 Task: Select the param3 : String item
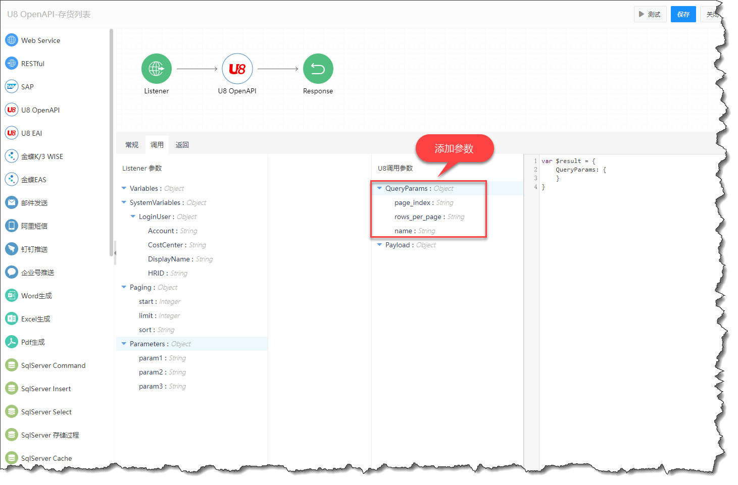[162, 386]
